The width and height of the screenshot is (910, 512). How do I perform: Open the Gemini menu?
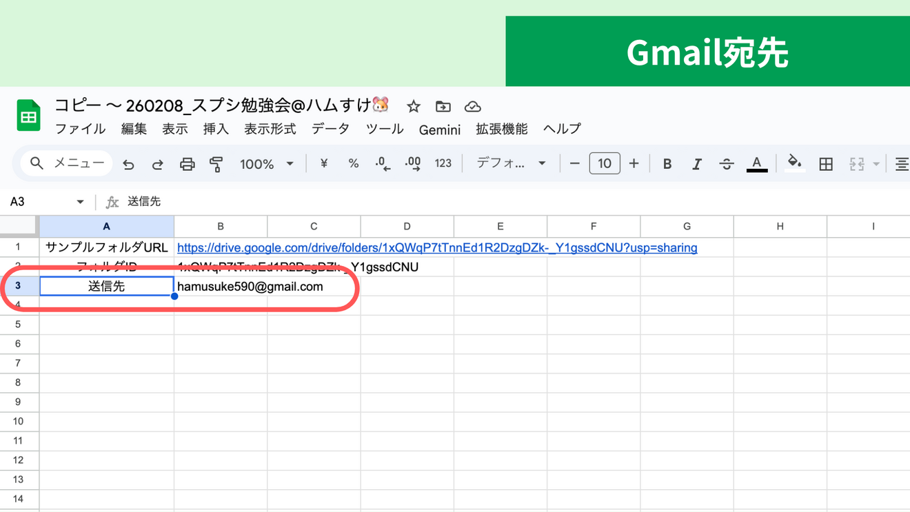(x=439, y=130)
